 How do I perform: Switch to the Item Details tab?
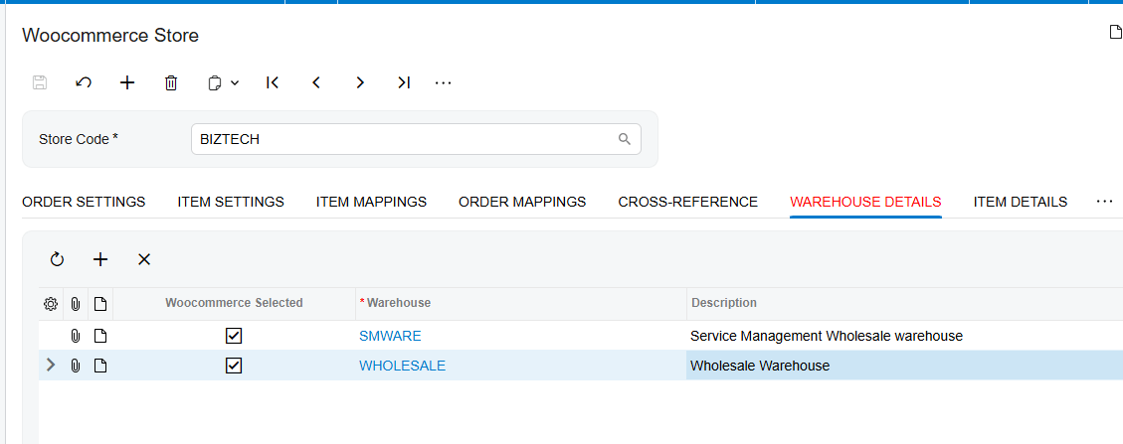pos(1020,202)
